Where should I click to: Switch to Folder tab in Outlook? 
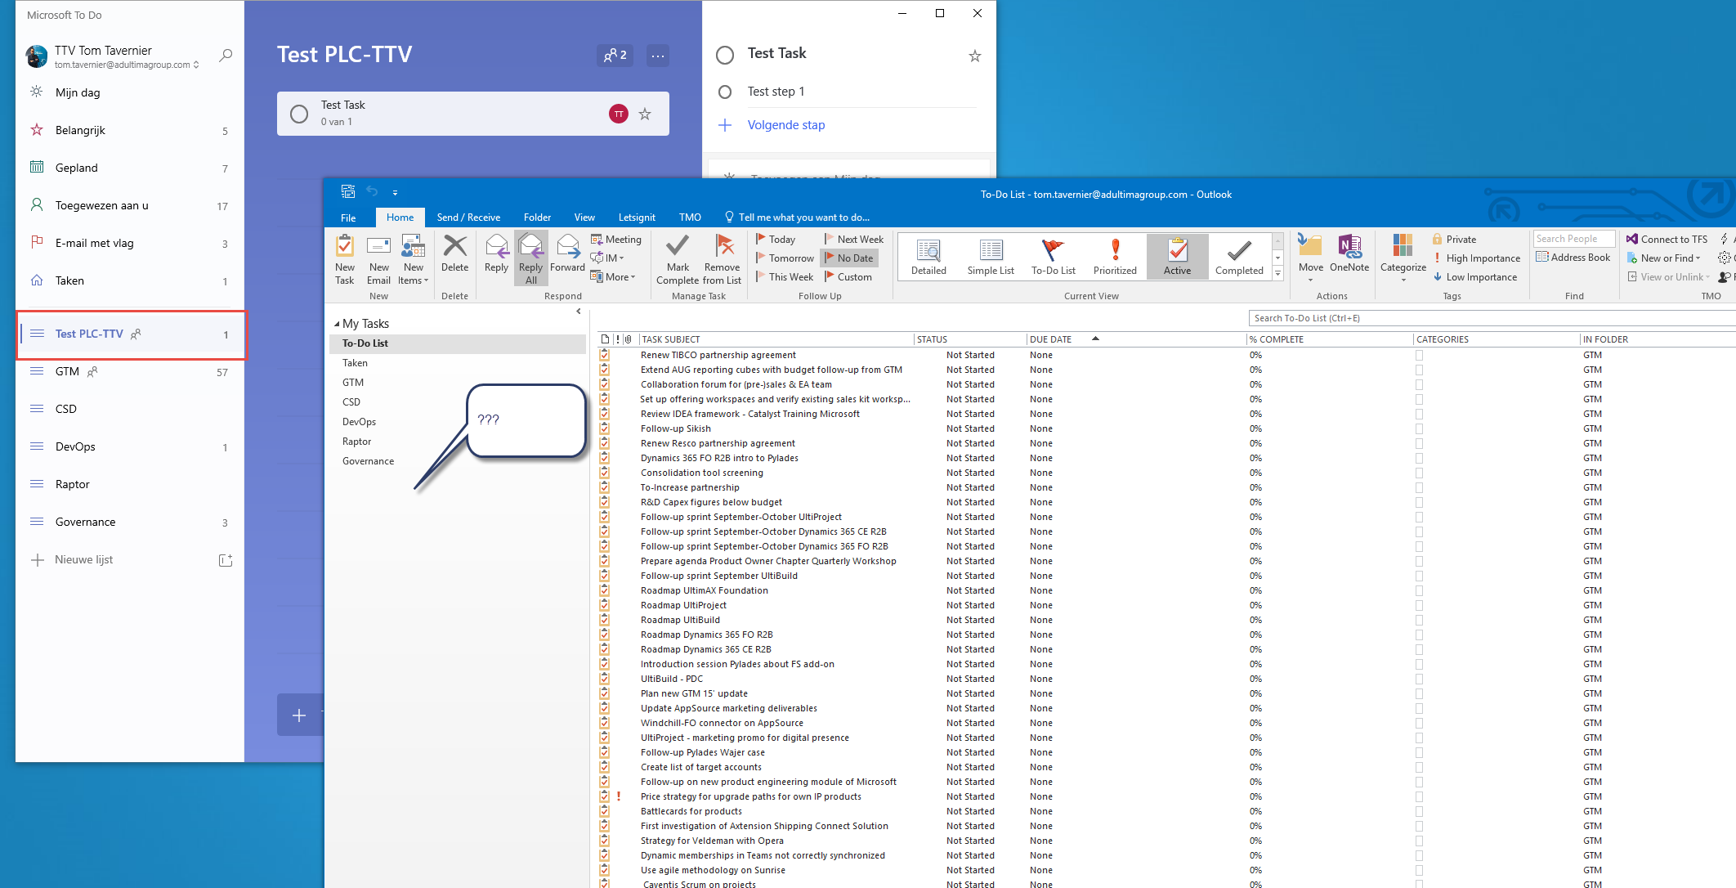click(537, 218)
